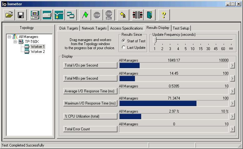Select the Results Display tab
The image size is (243, 149).
(x=158, y=28)
